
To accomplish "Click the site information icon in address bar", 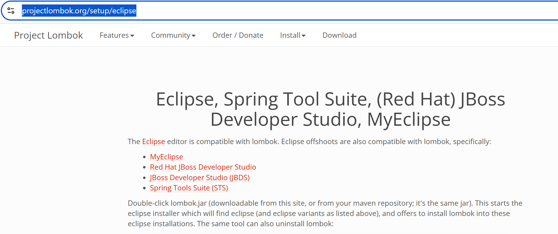I will (x=11, y=11).
